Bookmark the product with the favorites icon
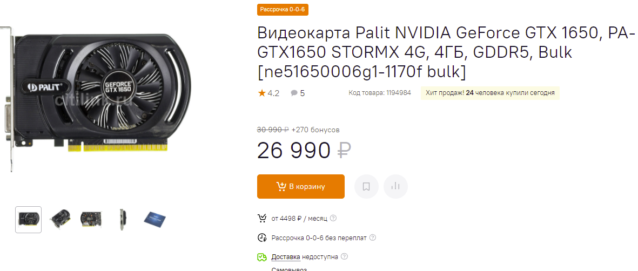Viewport: 638px width, 271px height. 366,186
